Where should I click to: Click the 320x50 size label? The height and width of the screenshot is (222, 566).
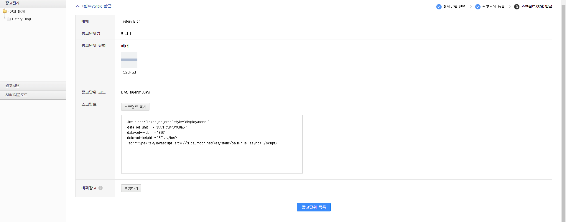129,72
